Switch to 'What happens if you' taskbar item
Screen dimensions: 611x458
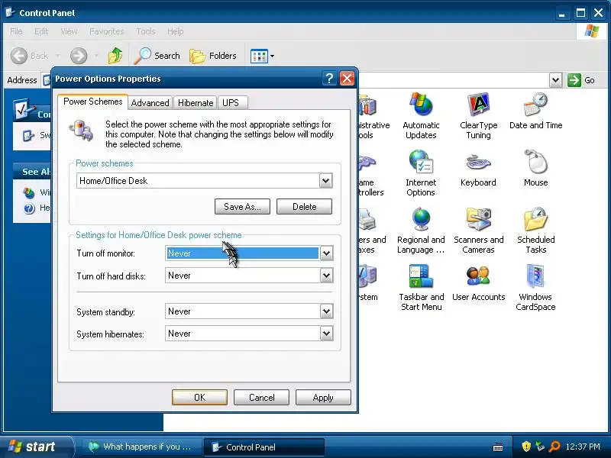tap(141, 447)
